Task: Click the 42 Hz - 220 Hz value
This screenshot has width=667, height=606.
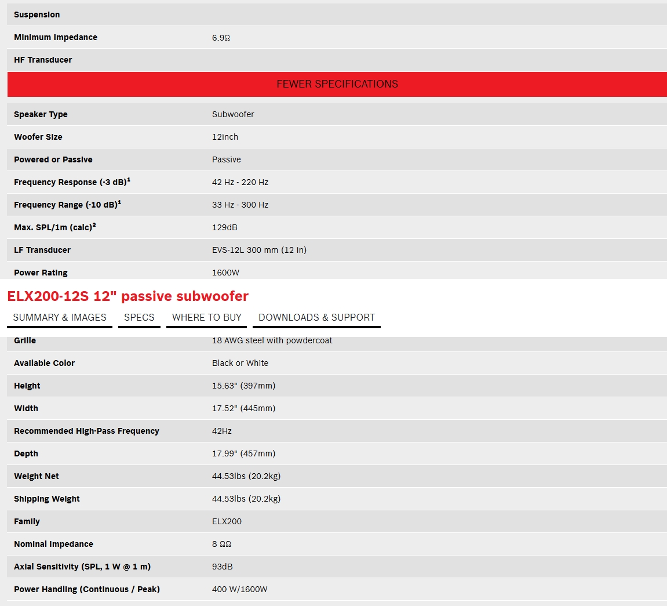Action: pos(240,182)
